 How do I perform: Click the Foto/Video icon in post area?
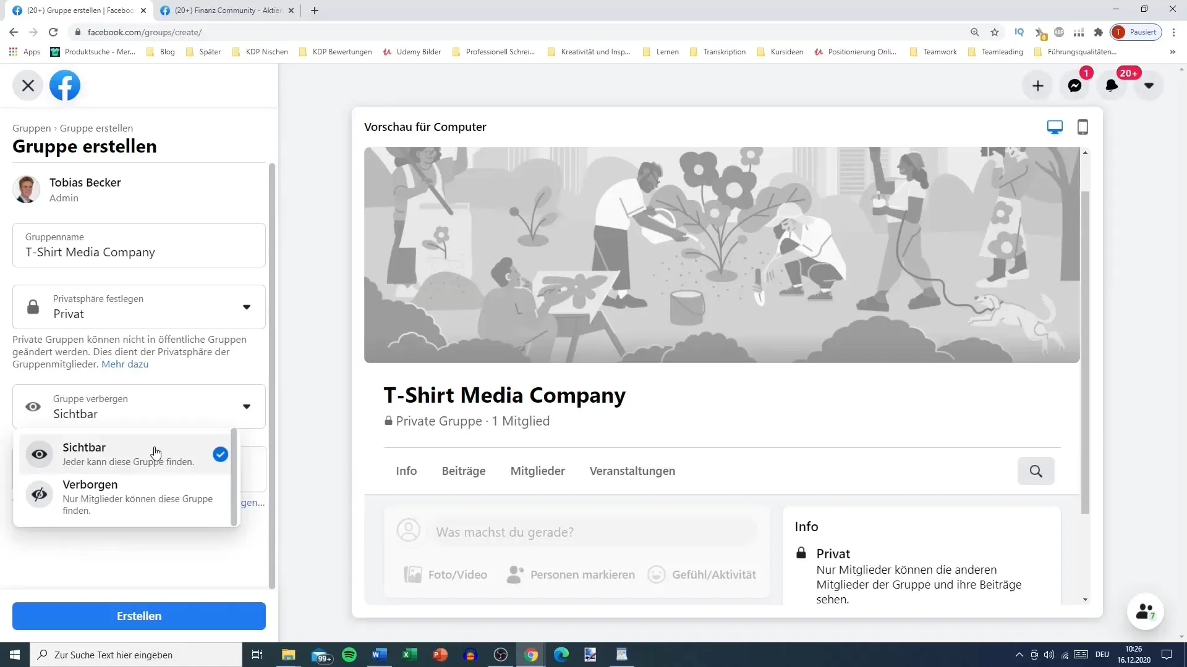tap(414, 574)
